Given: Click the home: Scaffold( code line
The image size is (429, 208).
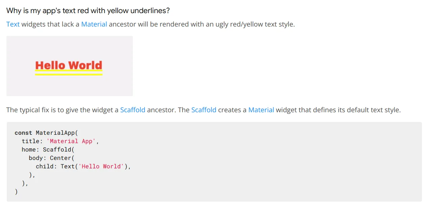Looking at the screenshot, I should click(x=48, y=150).
